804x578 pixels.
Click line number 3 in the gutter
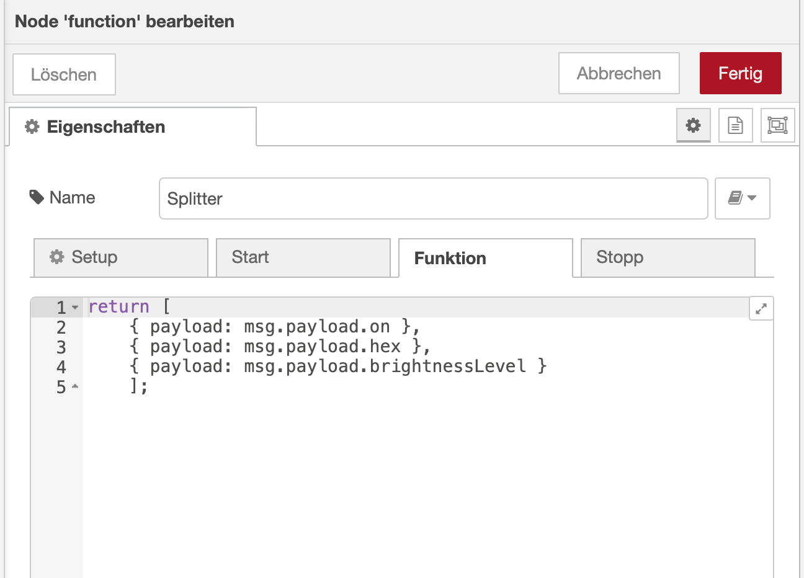click(x=61, y=347)
